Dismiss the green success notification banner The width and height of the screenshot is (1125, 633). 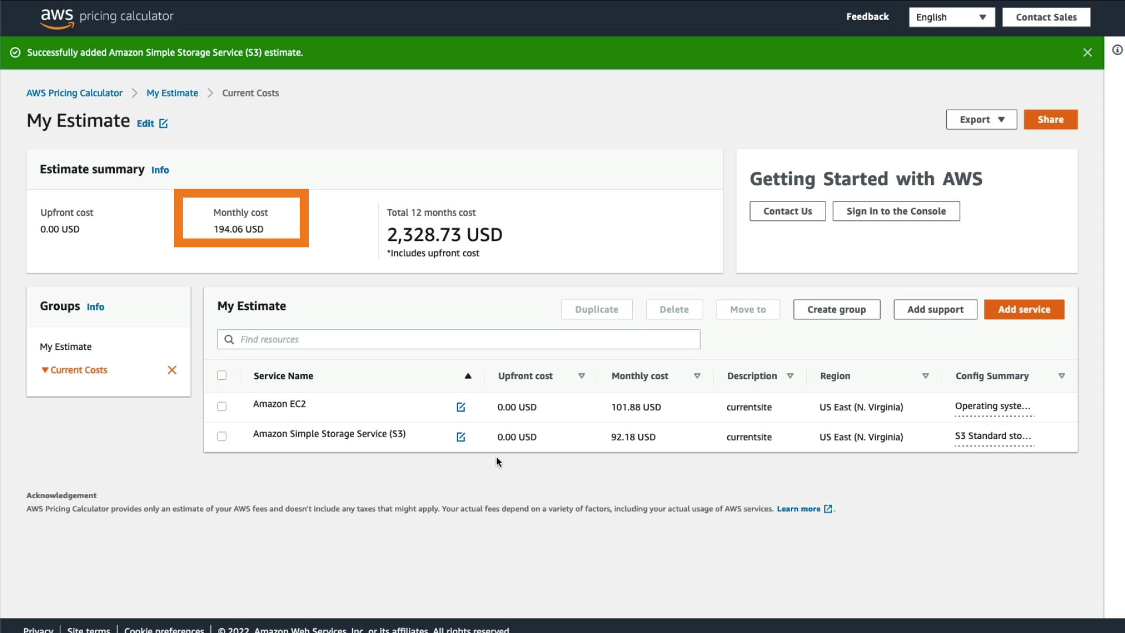[1087, 53]
